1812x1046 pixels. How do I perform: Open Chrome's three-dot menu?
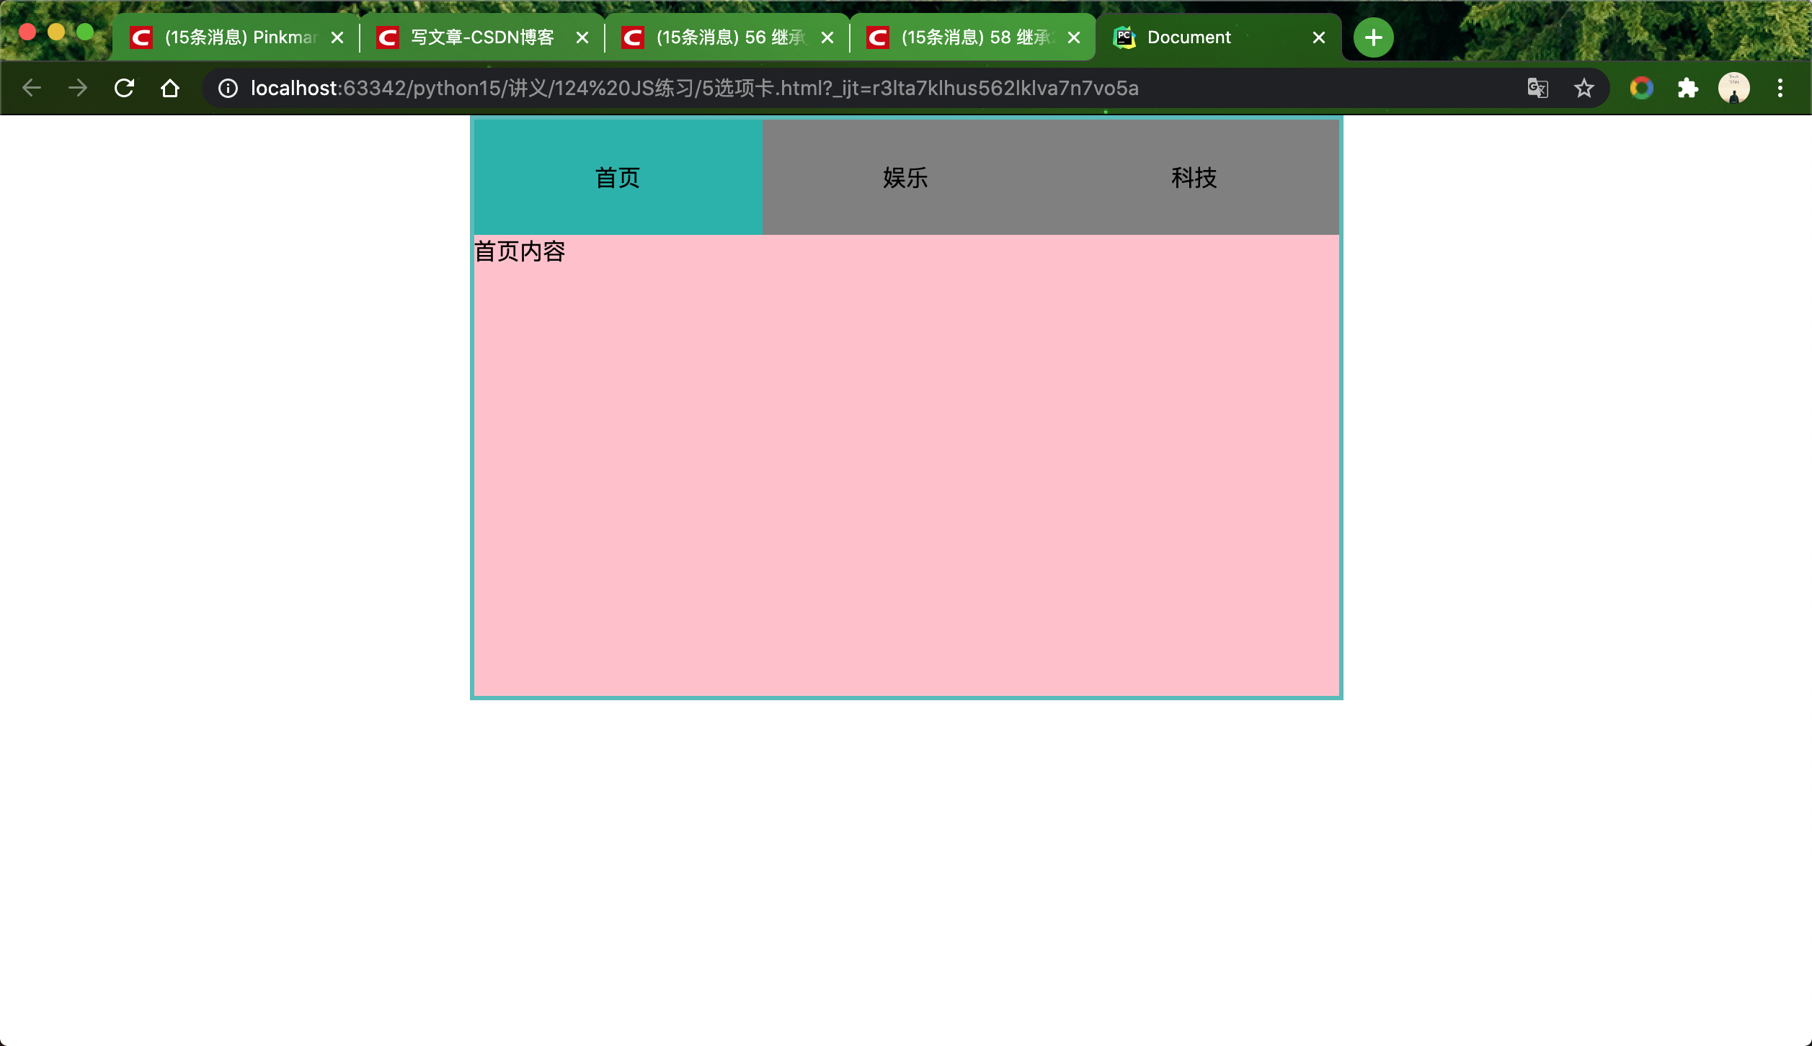1781,88
